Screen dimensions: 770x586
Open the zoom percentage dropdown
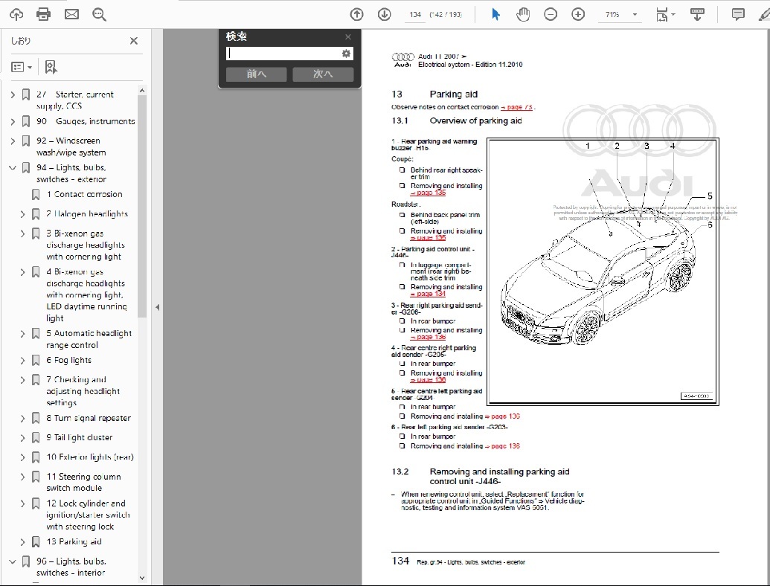point(635,14)
